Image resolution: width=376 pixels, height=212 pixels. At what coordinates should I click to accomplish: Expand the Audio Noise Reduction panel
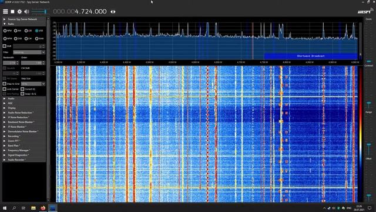(x=24, y=112)
